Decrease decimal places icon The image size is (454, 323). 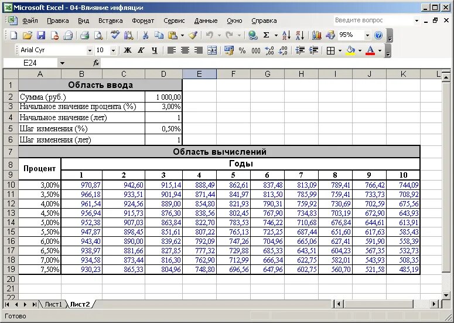(x=283, y=50)
